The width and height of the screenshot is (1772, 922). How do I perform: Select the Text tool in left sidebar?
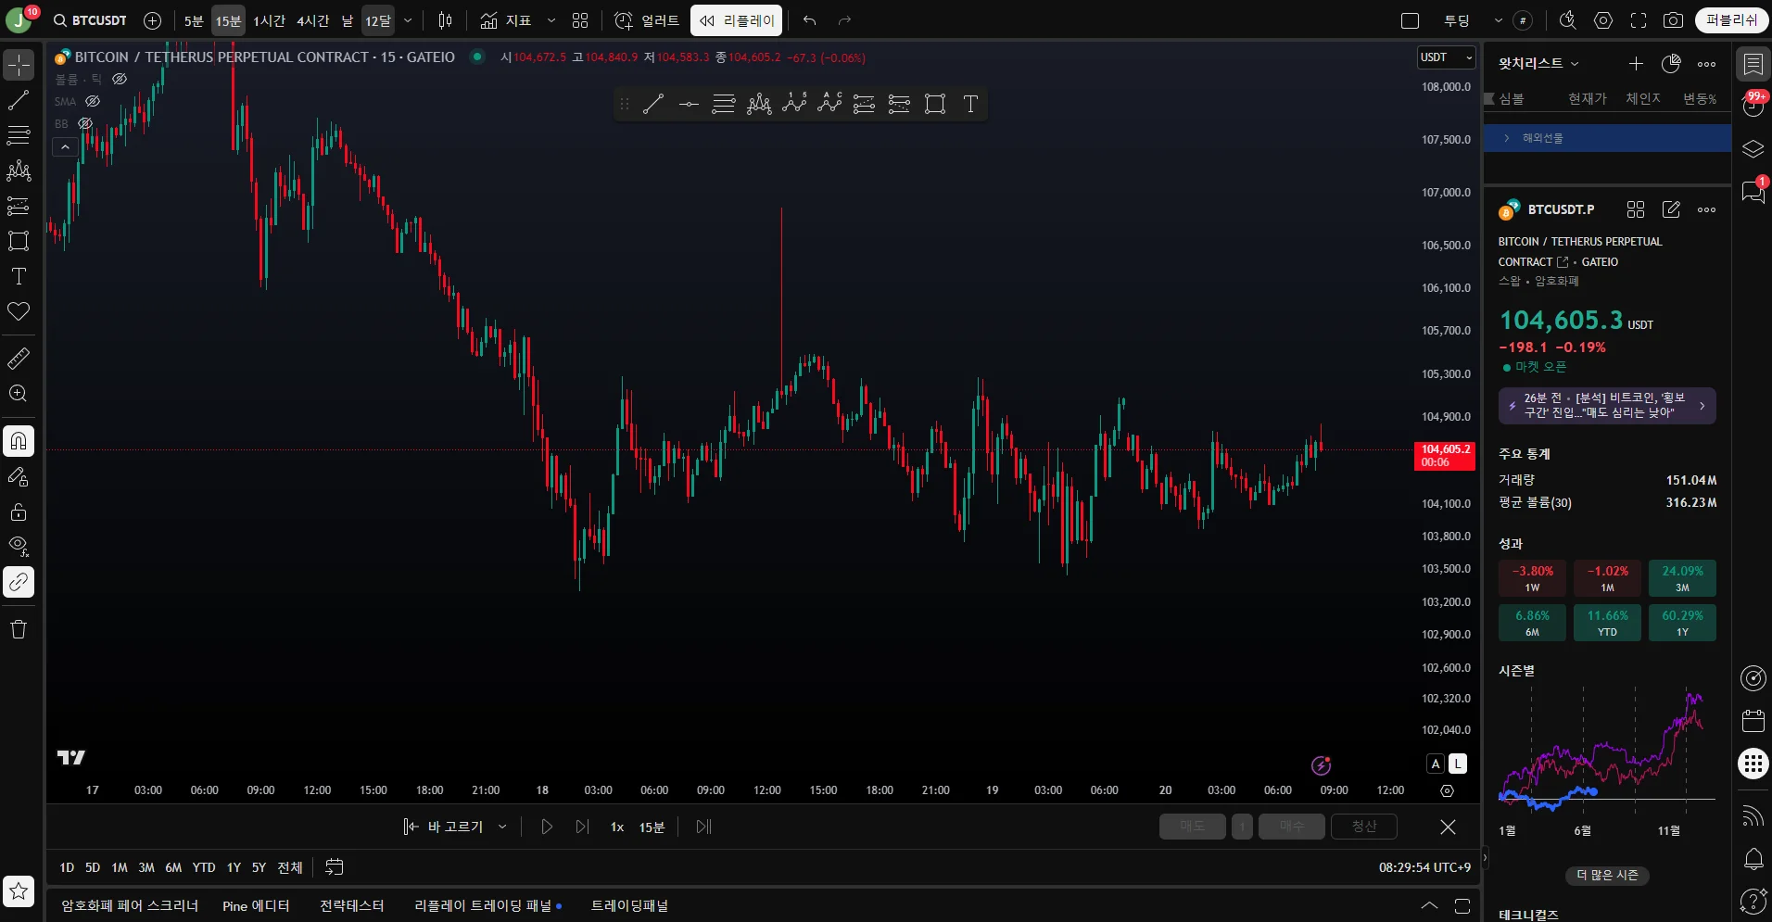(x=19, y=276)
